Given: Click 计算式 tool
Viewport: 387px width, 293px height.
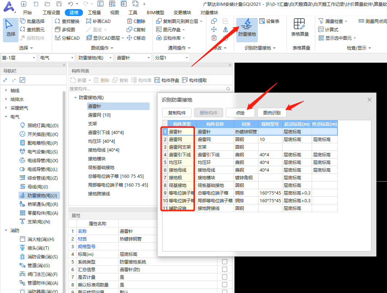Looking at the screenshot, I should tap(328, 30).
